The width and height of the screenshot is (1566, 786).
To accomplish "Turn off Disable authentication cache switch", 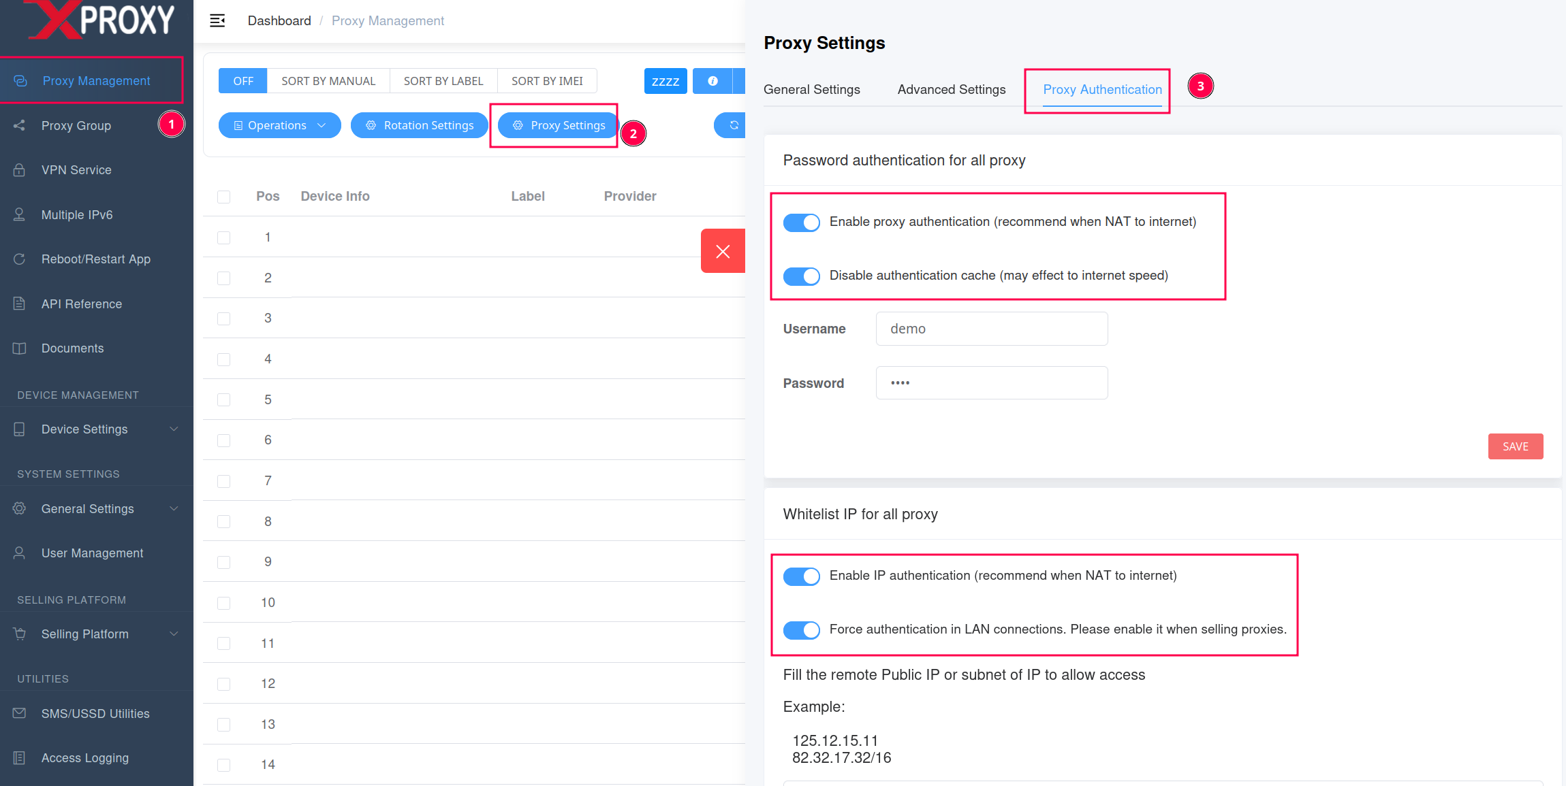I will tap(801, 276).
